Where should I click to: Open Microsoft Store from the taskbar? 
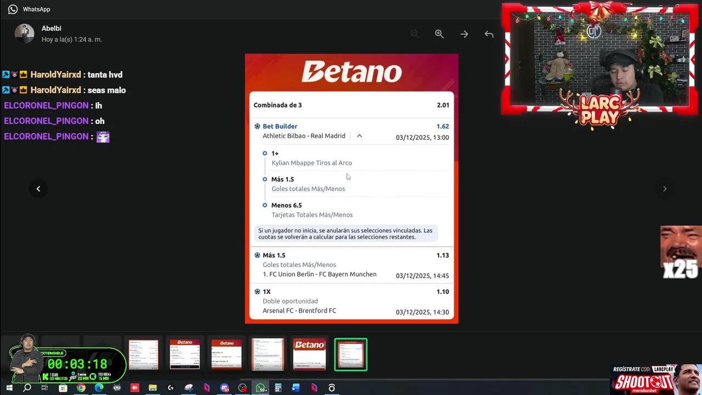(63, 388)
